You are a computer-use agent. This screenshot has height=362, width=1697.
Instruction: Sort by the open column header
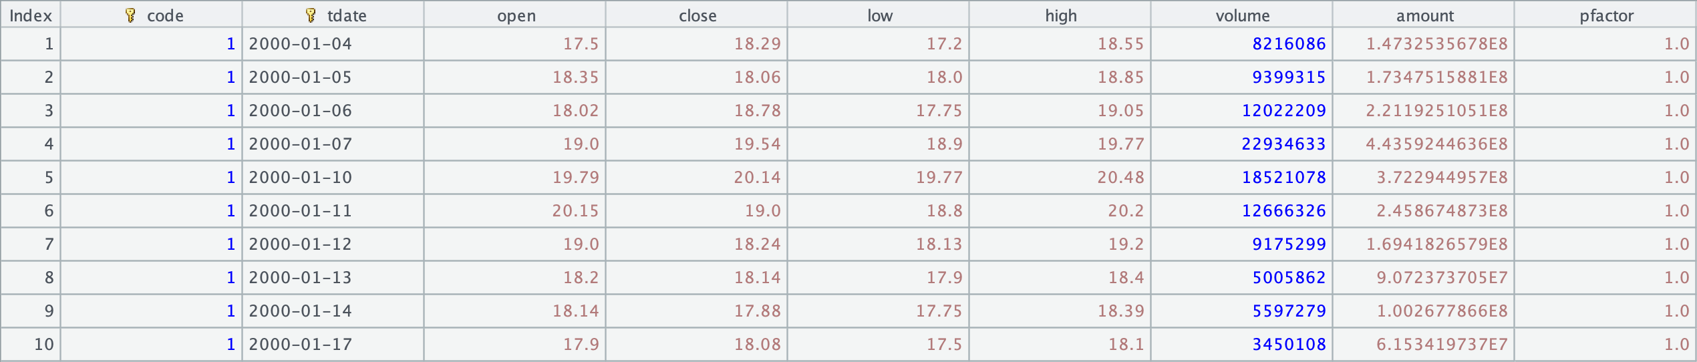point(516,15)
